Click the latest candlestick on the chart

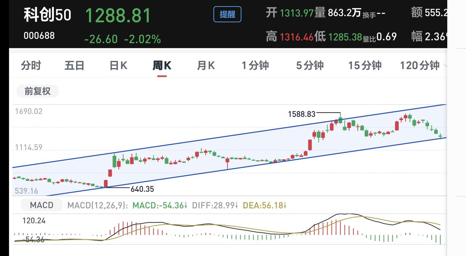point(441,136)
